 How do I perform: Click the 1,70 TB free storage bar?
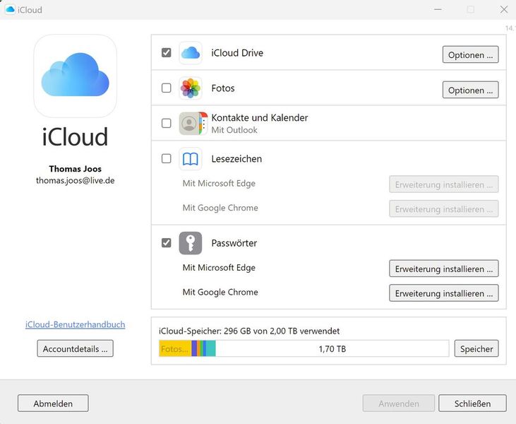[x=332, y=348]
